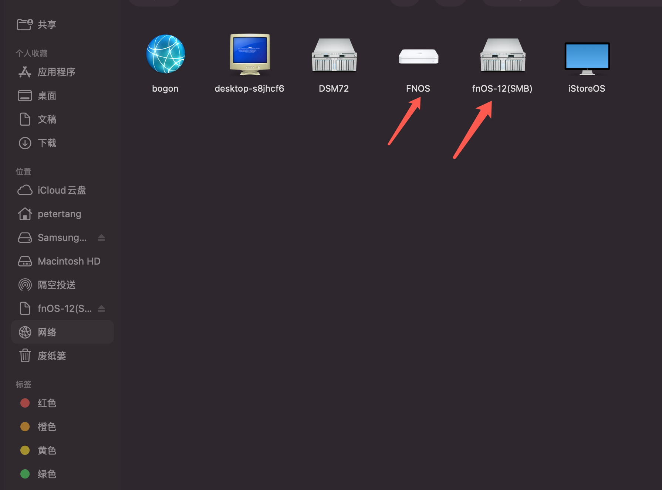The image size is (662, 490).
Task: Click the Applications icon in sidebar
Action: pyautogui.click(x=25, y=72)
